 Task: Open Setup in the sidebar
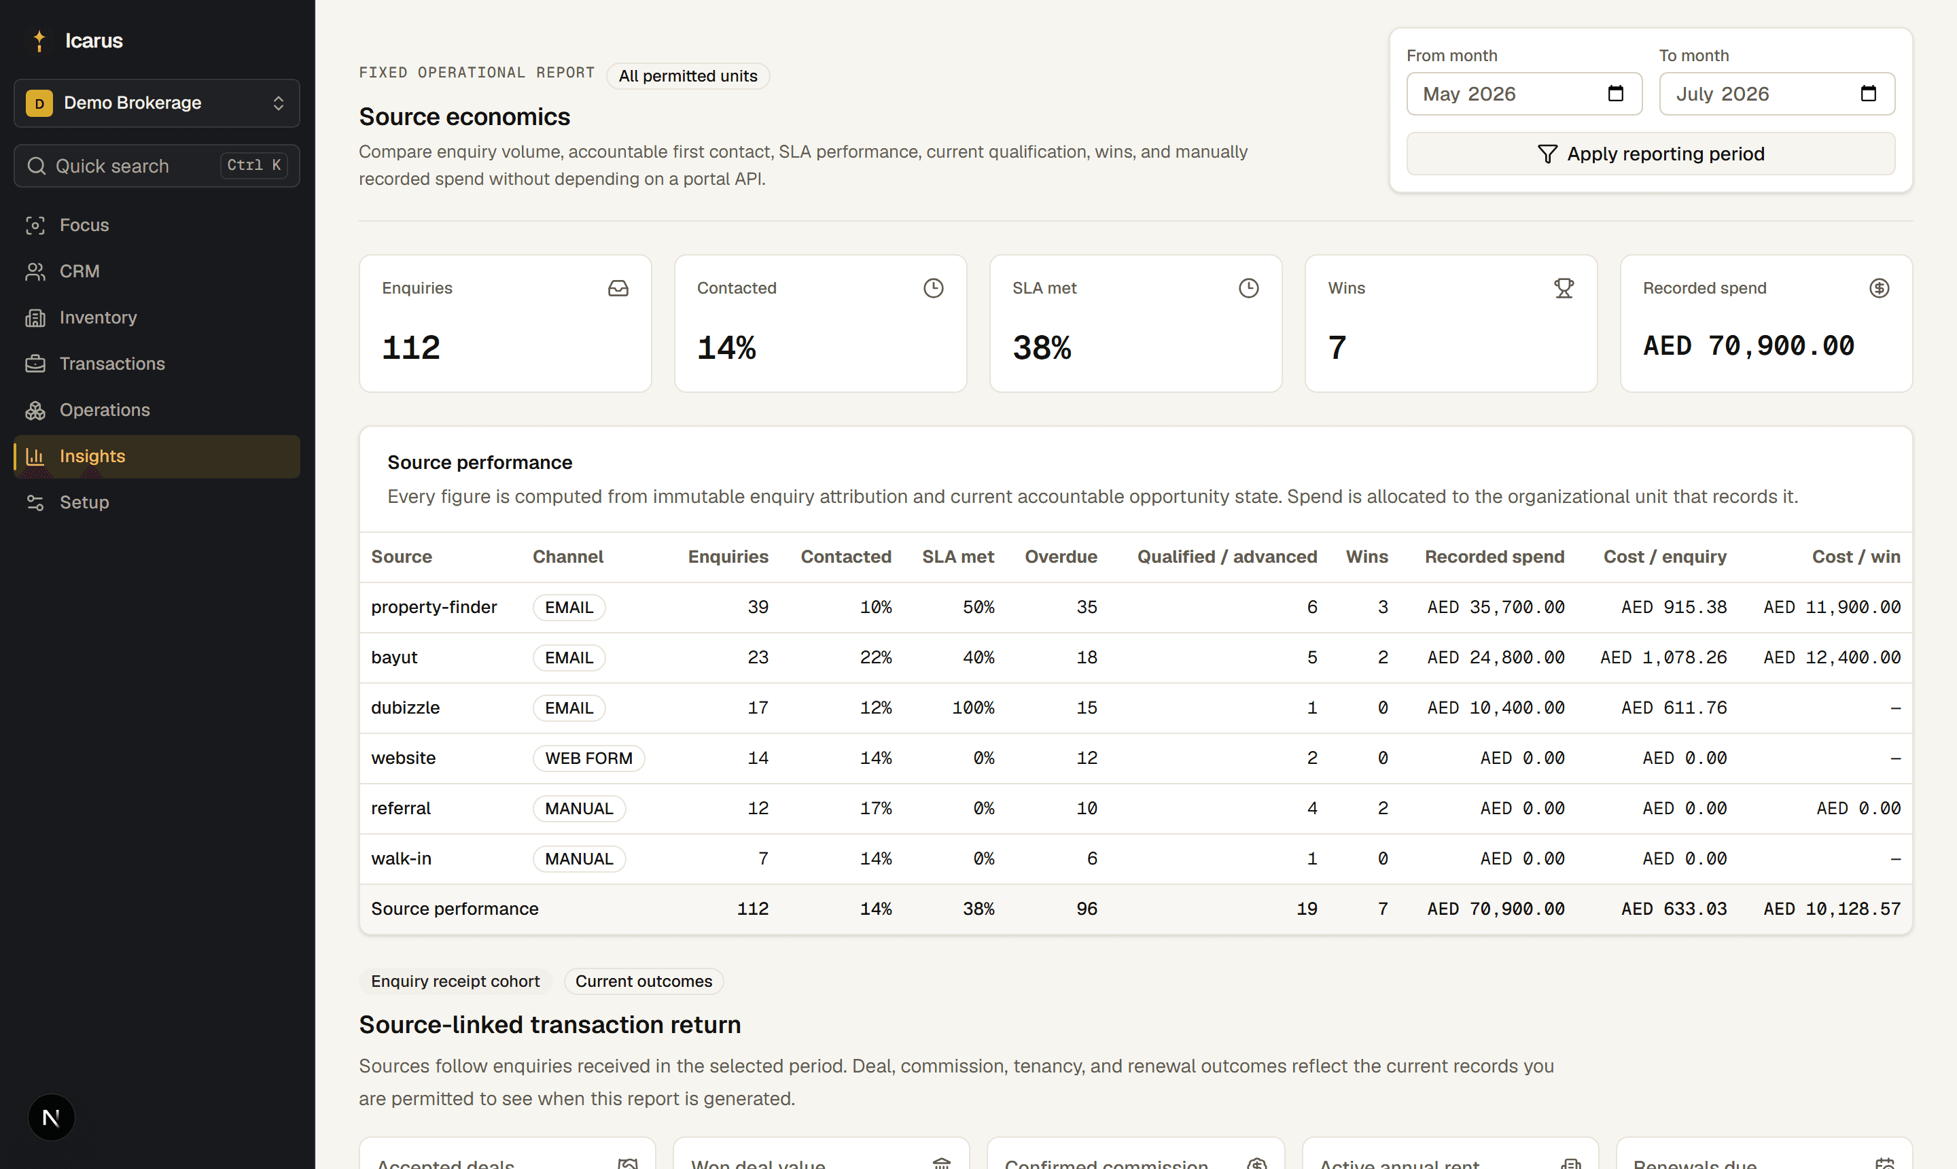[x=157, y=502]
